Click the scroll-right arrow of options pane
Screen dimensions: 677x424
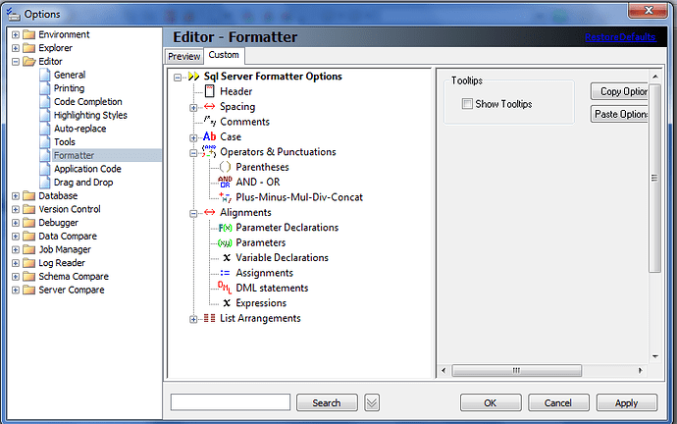[641, 370]
